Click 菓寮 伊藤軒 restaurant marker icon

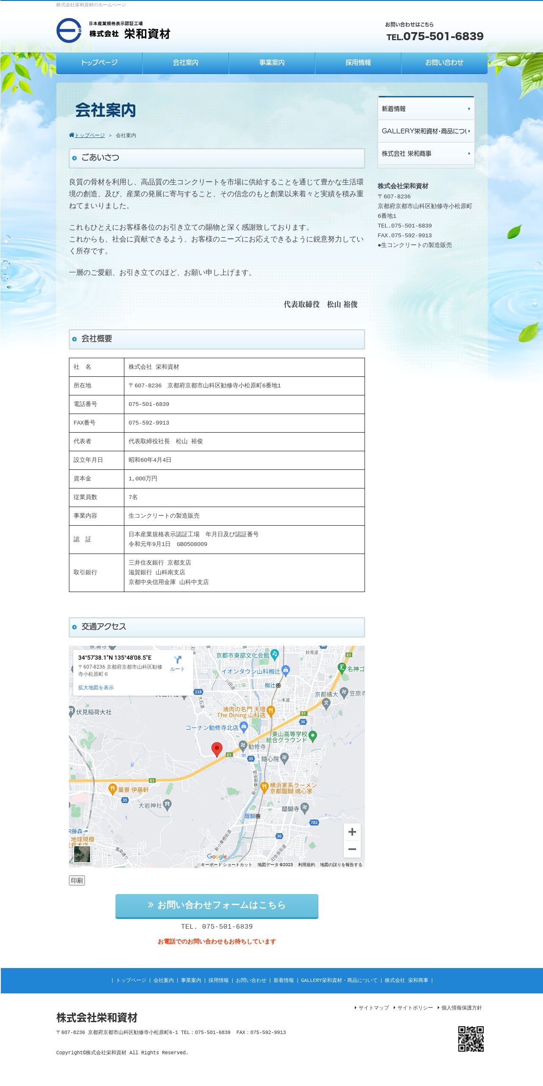pos(112,789)
